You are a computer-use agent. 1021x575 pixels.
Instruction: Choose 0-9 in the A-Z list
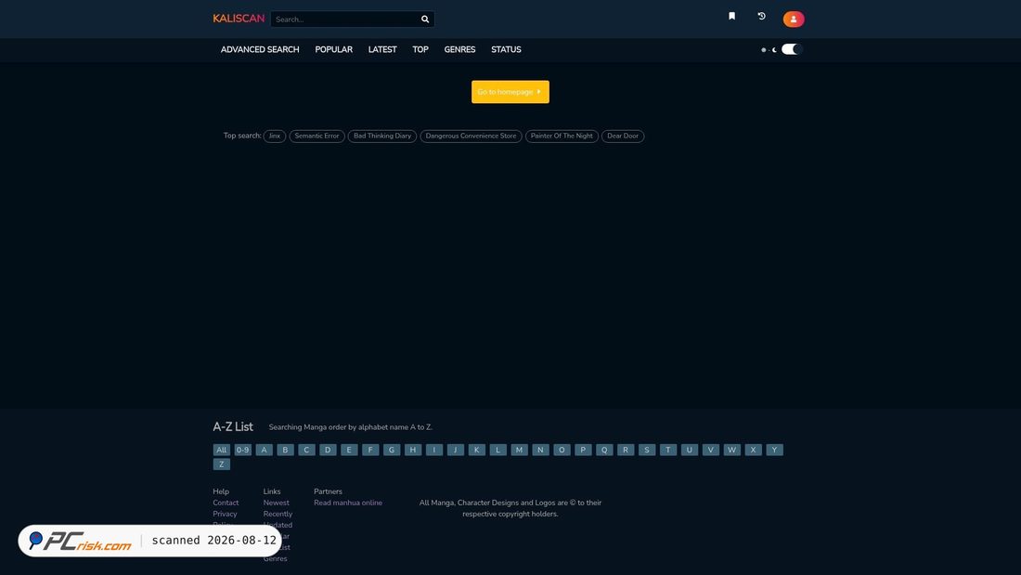[x=242, y=450]
